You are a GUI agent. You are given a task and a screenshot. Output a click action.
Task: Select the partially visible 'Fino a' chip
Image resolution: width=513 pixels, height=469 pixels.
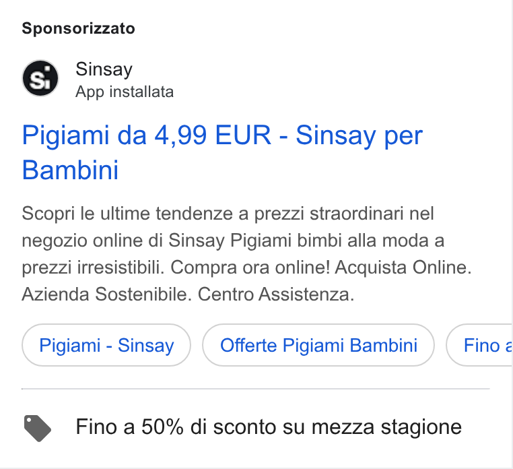[479, 345]
